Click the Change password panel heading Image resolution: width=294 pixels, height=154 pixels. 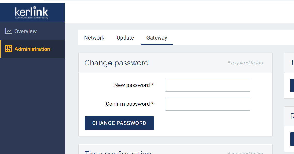click(117, 63)
